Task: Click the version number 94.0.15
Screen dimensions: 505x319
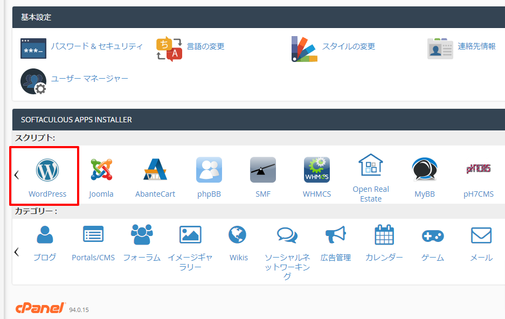Action: pos(79,310)
